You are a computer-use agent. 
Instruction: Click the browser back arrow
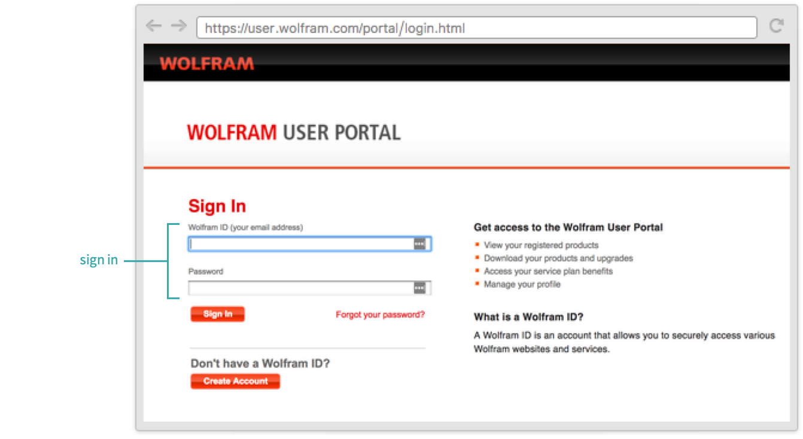point(154,26)
